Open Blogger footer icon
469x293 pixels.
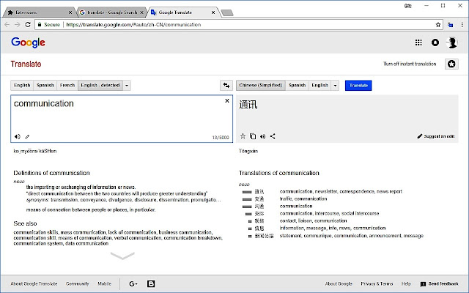point(151,283)
